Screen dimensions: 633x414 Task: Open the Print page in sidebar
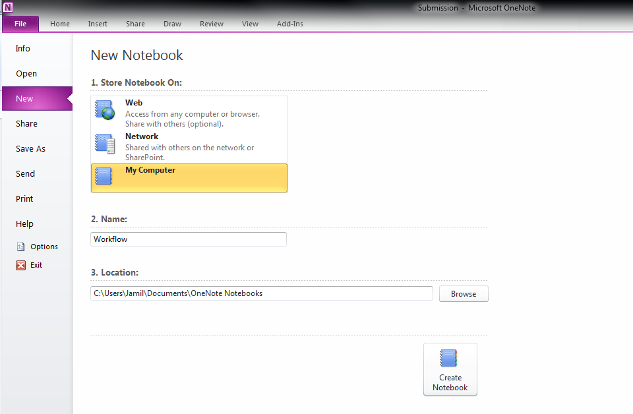24,199
